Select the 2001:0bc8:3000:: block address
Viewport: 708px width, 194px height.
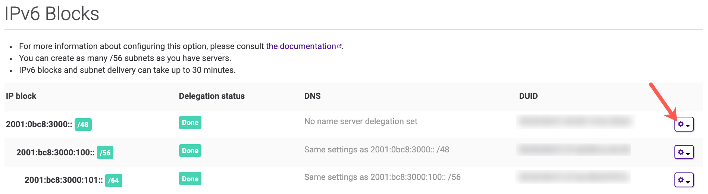pos(39,125)
